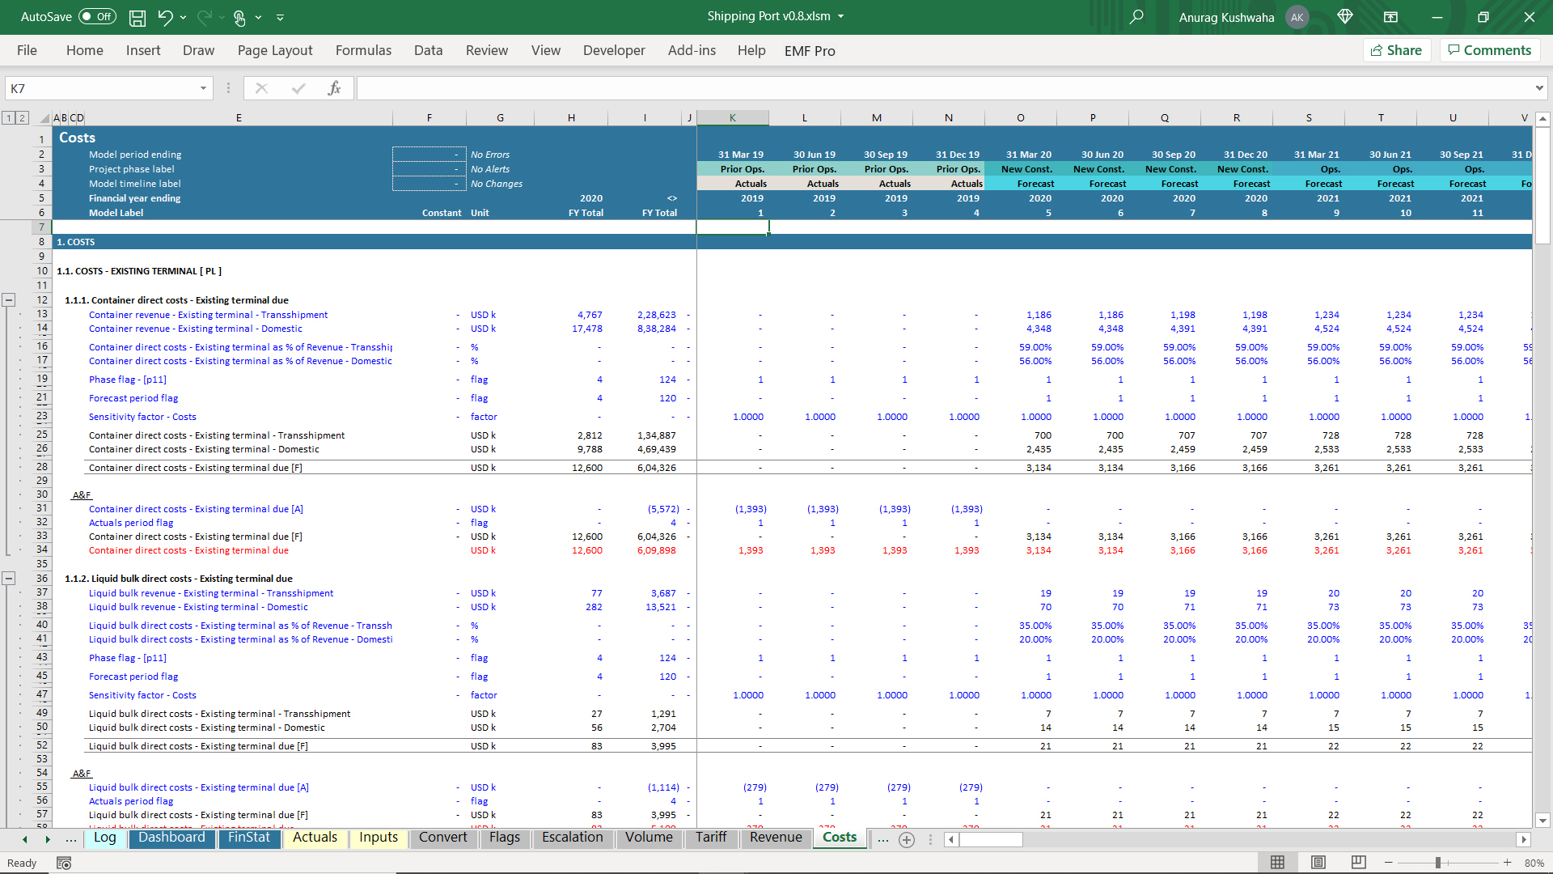Collapse row group at row 12
This screenshot has height=874, width=1553.
[9, 300]
